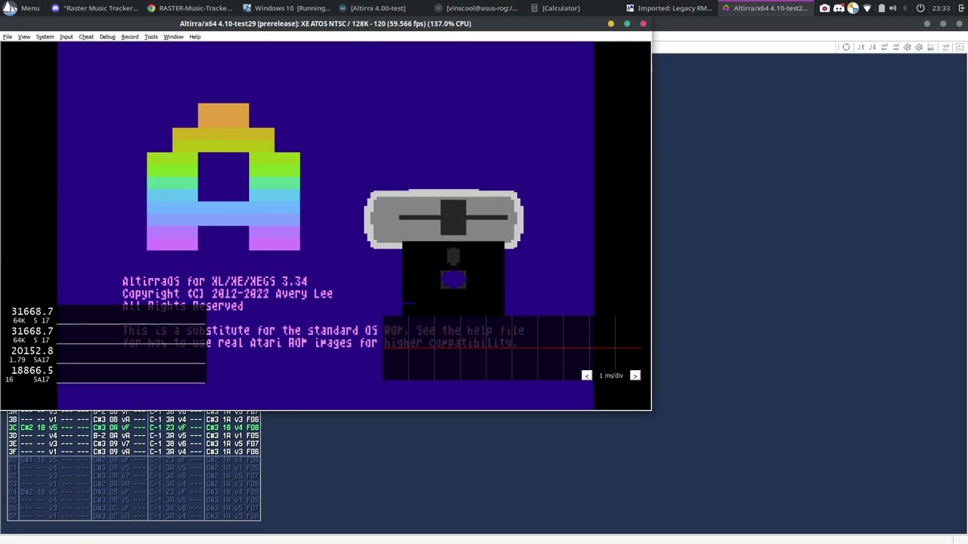This screenshot has height=544, width=968.
Task: Click the rainbow Altirra "A" logo
Action: pyautogui.click(x=223, y=177)
